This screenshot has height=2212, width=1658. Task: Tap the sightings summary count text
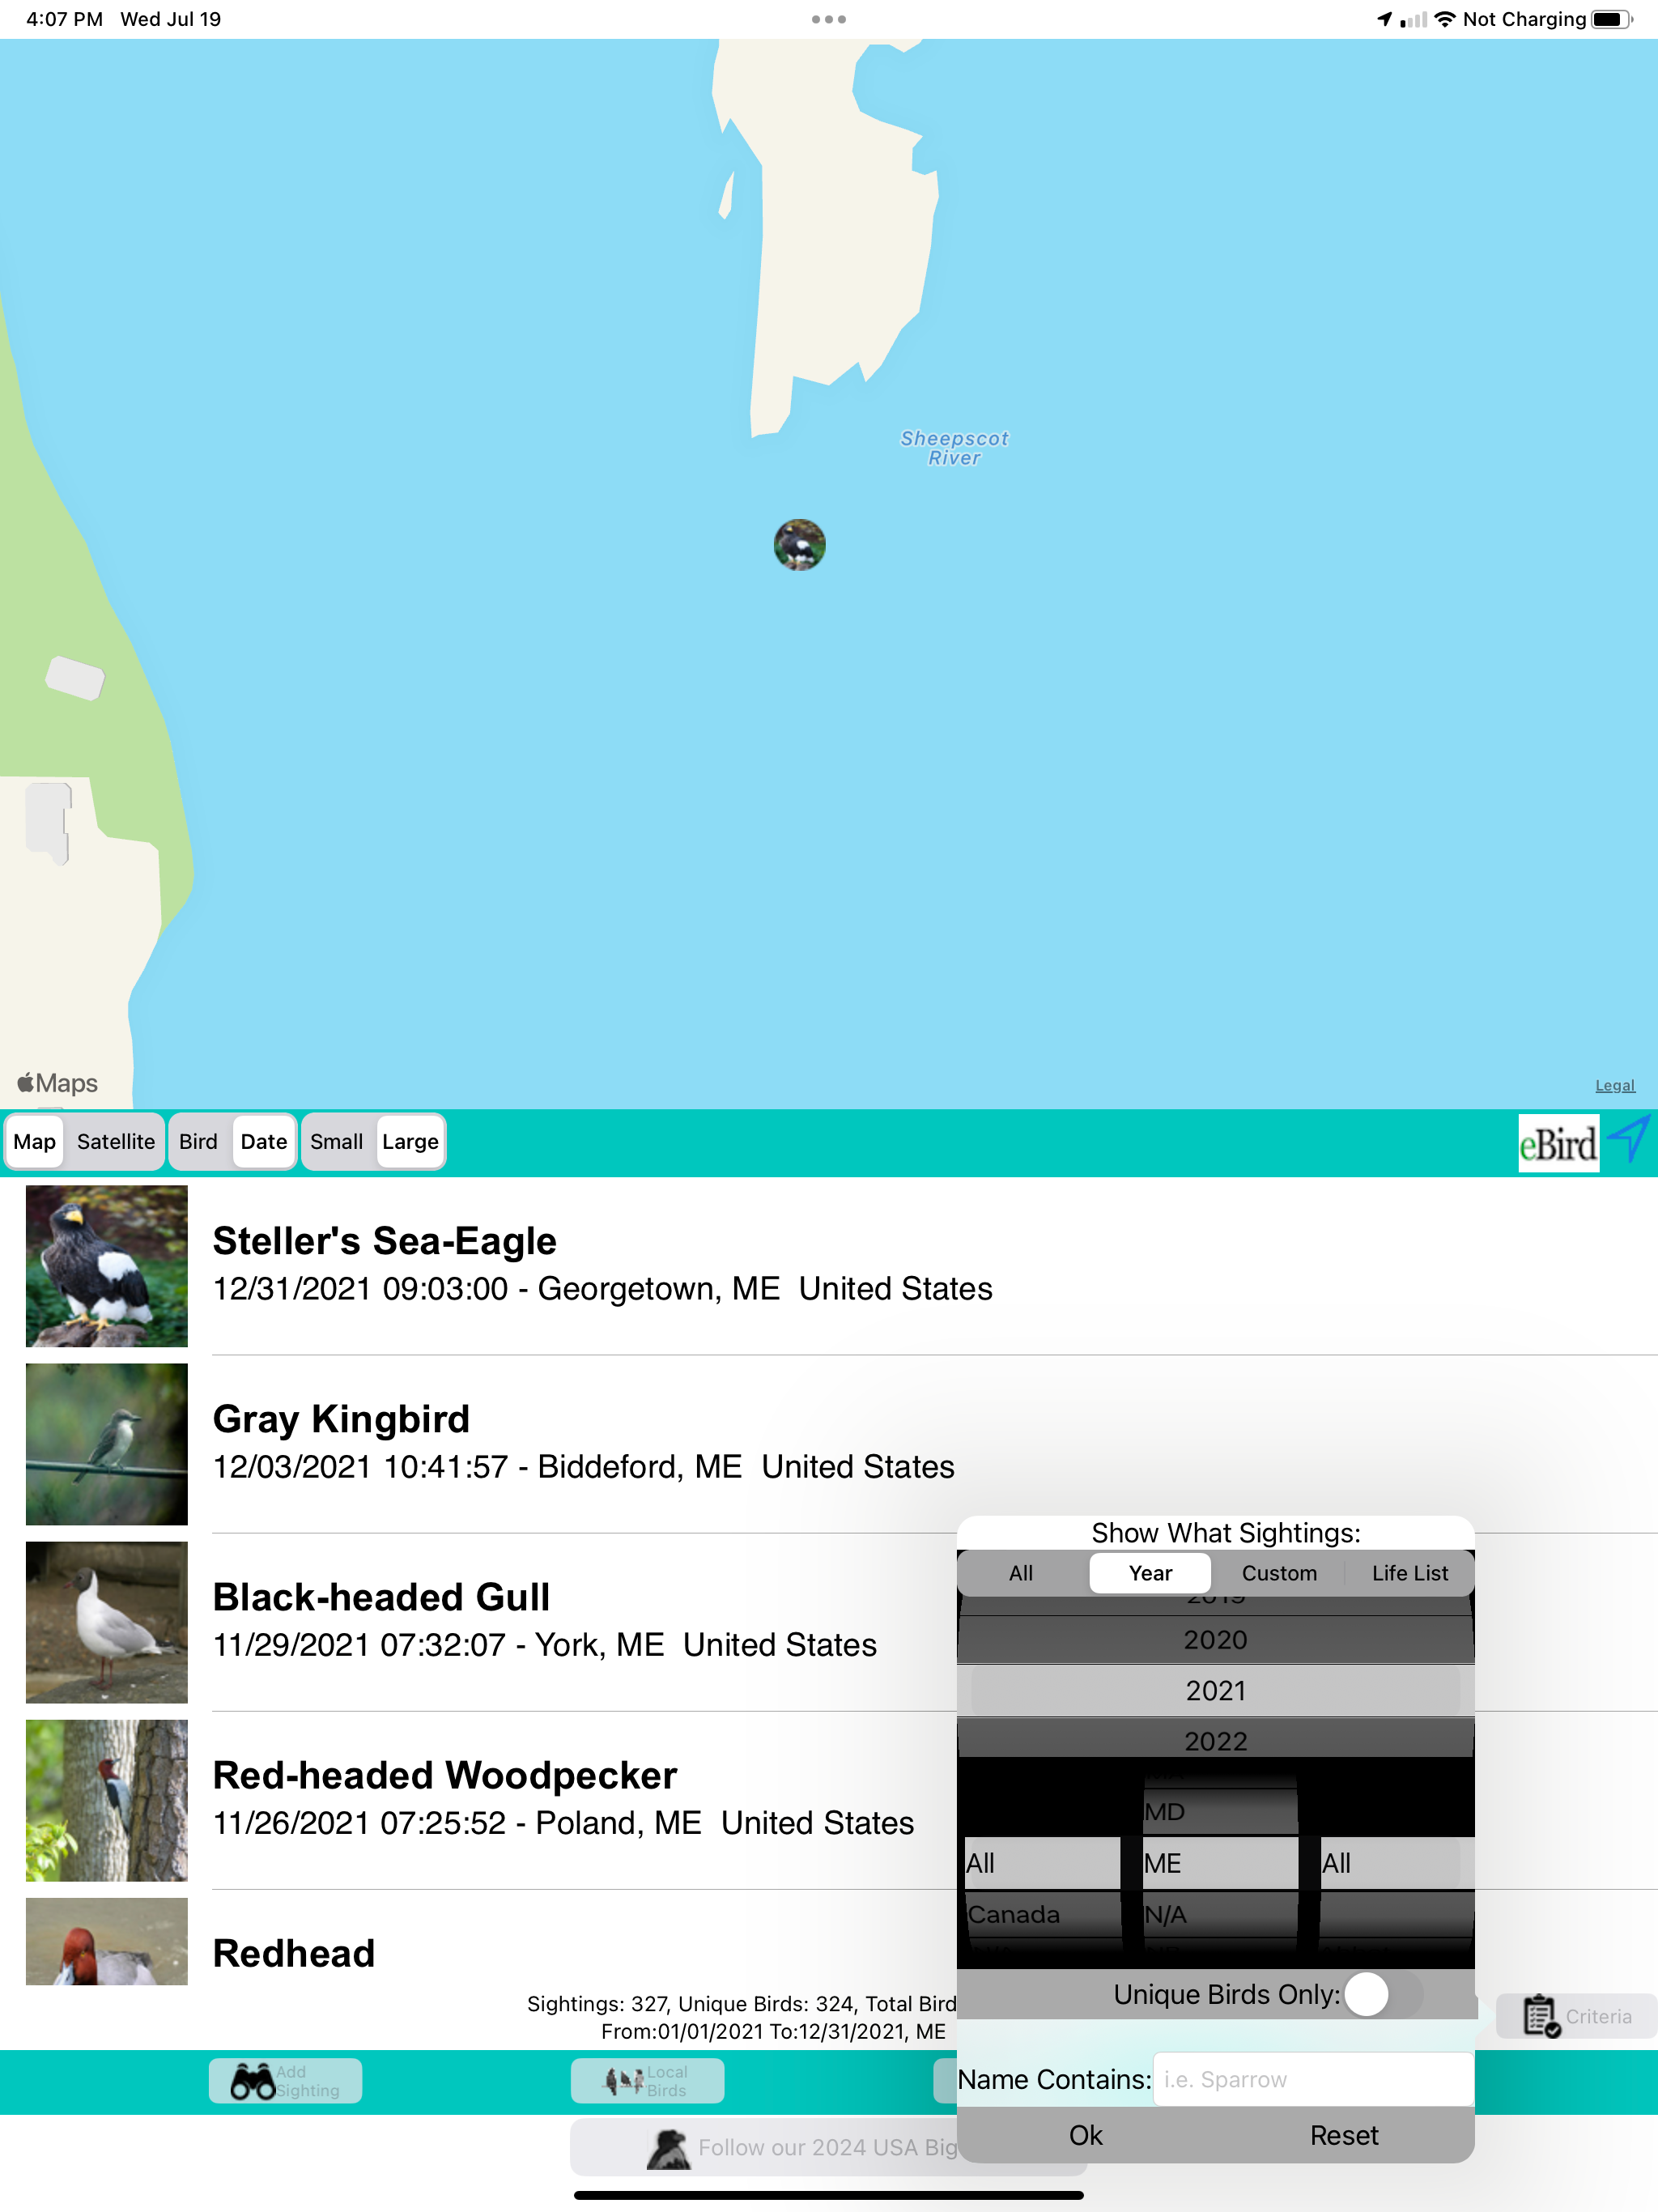742,2004
